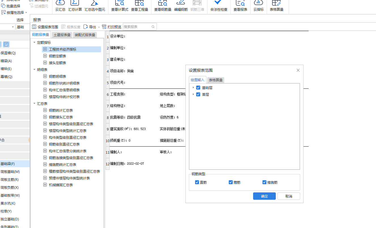Select 接头定额表 report
This screenshot has width=376, height=228.
tap(57, 63)
